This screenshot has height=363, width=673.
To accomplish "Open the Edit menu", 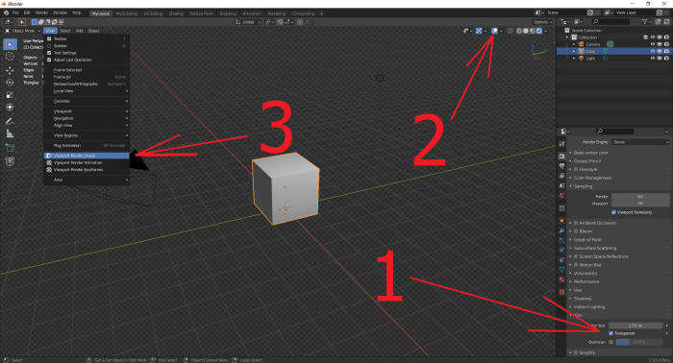I will [27, 12].
